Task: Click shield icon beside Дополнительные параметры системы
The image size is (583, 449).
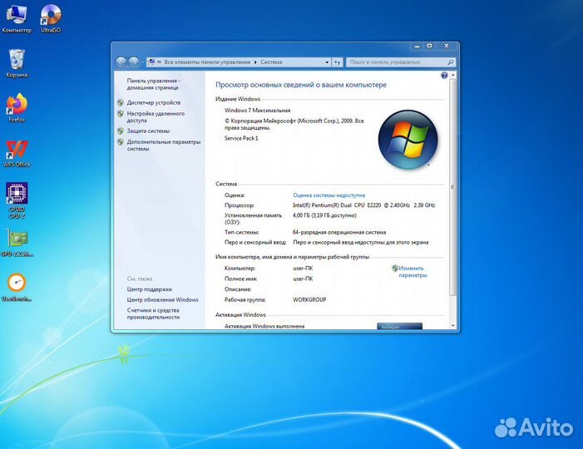Action: click(120, 142)
